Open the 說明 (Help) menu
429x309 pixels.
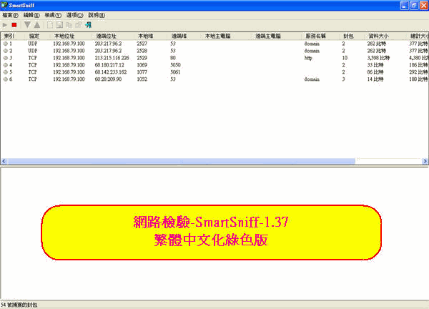pos(96,15)
